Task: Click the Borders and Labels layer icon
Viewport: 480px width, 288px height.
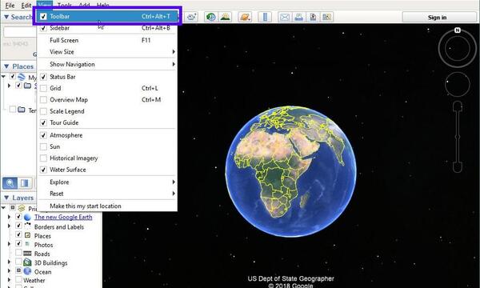Action: (27, 226)
